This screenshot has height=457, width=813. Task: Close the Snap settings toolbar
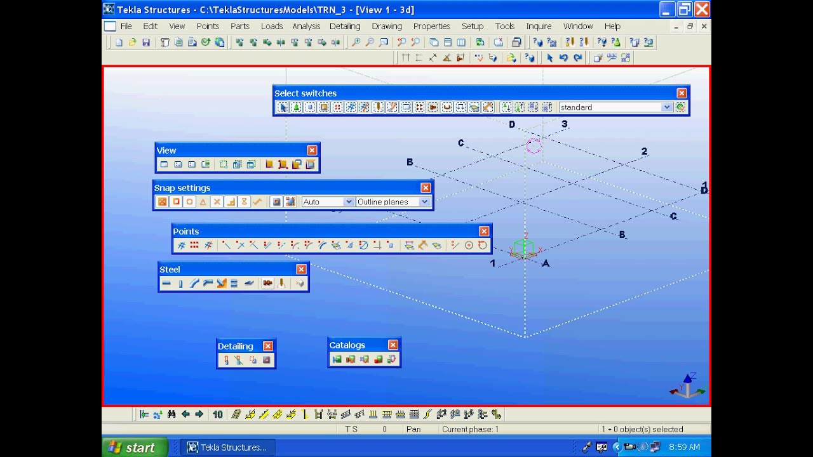click(426, 188)
